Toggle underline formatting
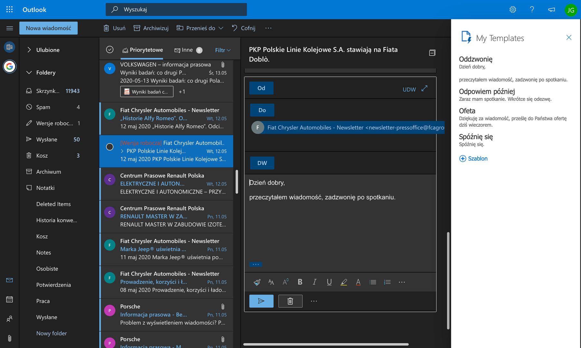 point(329,282)
